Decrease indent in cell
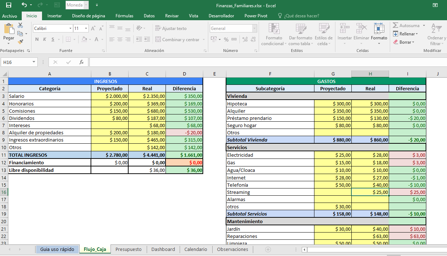This screenshot has width=447, height=256. coord(138,39)
